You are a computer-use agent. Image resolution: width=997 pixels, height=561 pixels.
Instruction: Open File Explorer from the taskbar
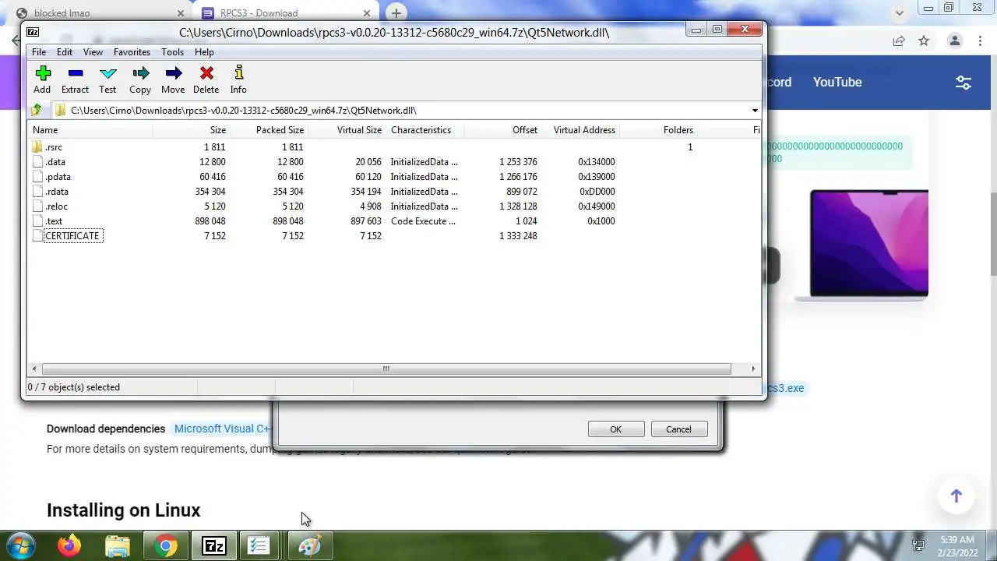click(x=117, y=545)
